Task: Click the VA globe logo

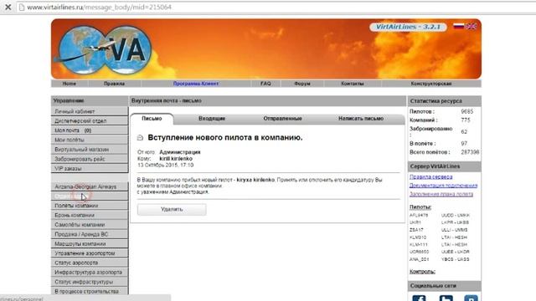Action: pyautogui.click(x=105, y=50)
